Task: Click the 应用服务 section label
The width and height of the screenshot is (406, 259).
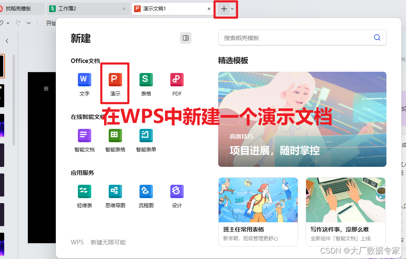Action: click(82, 173)
